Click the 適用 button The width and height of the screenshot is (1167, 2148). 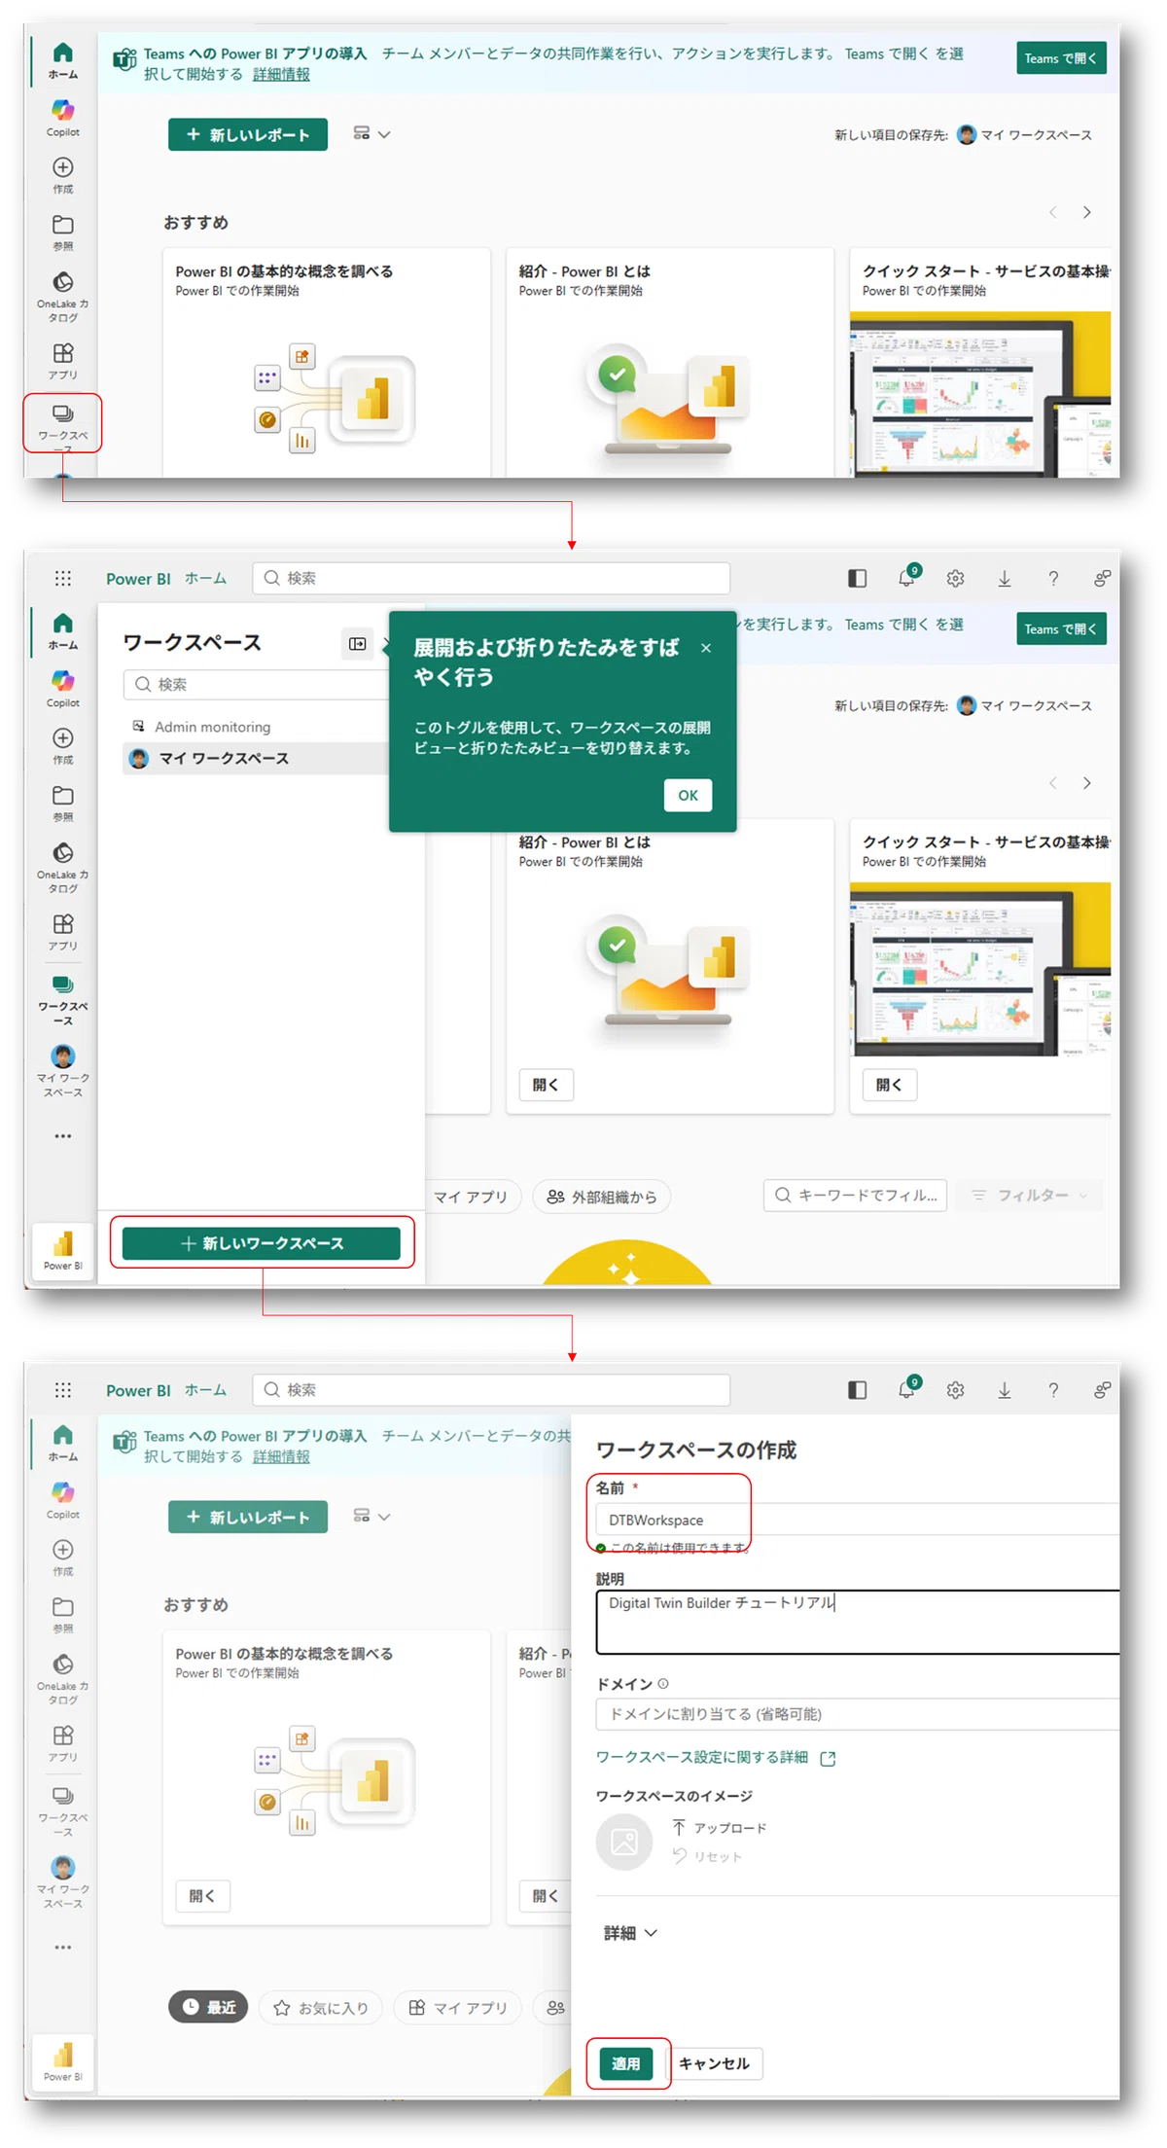625,2063
